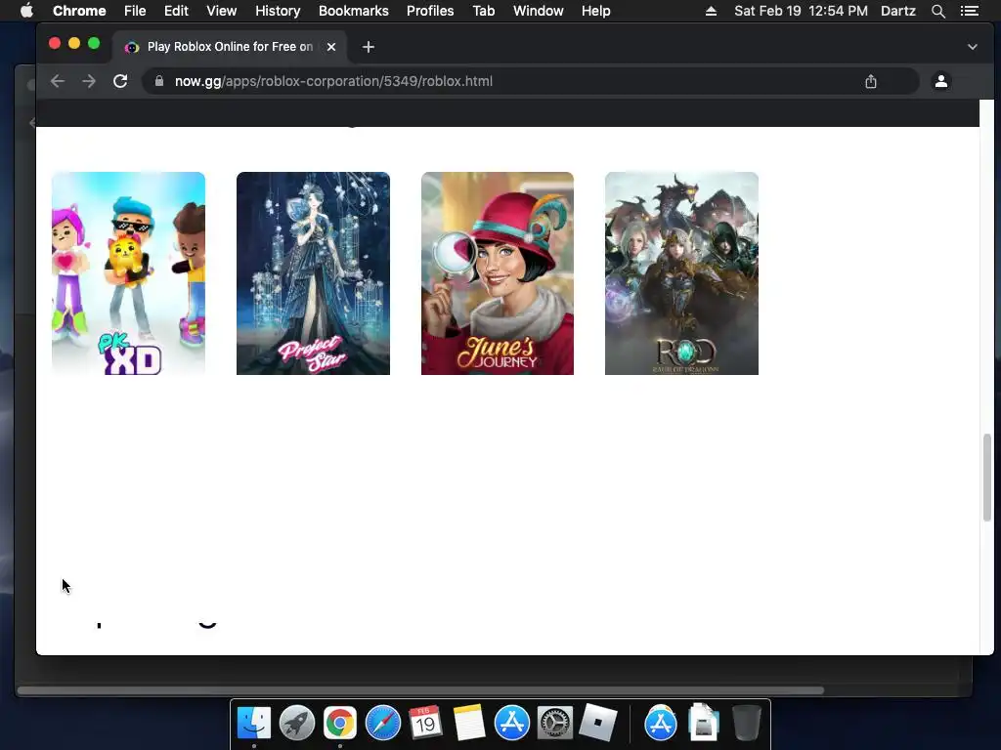Open Roblox from the Dock
Image resolution: width=1001 pixels, height=750 pixels.
598,724
